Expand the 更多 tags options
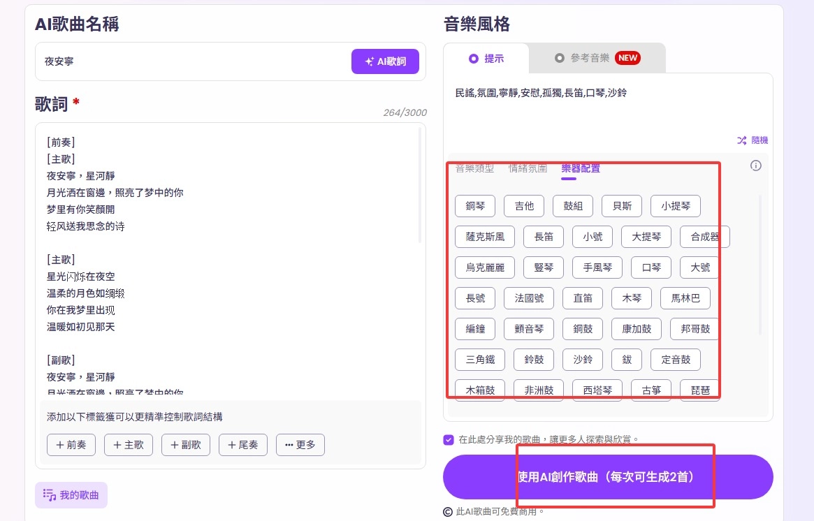This screenshot has height=521, width=814. coord(300,445)
